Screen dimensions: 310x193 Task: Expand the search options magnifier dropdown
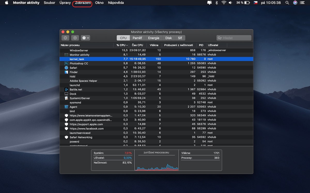click(x=220, y=38)
